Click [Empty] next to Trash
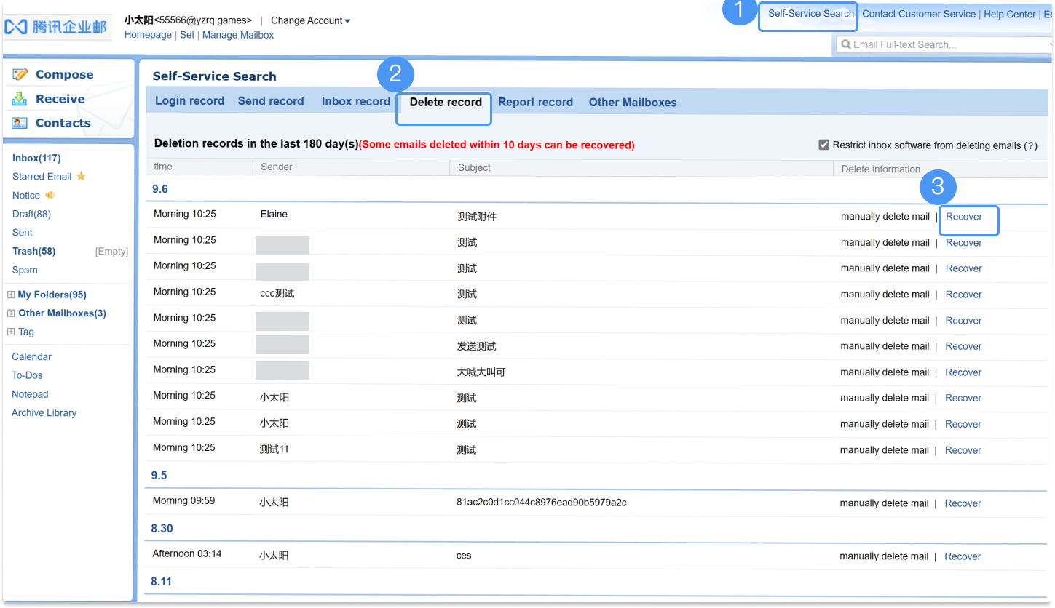The height and width of the screenshot is (608, 1055). pyautogui.click(x=111, y=251)
